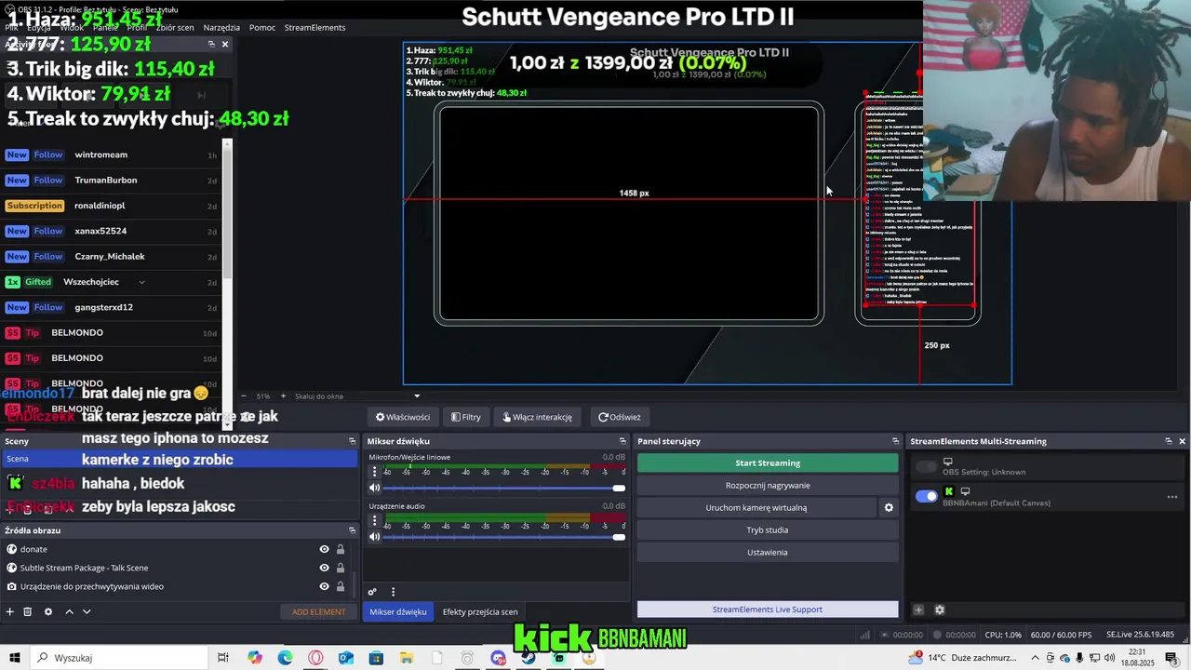
Task: Open virtual camera settings gear
Action: pyautogui.click(x=889, y=507)
